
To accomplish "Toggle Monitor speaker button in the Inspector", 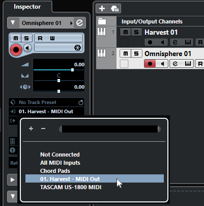I will pos(27,48).
